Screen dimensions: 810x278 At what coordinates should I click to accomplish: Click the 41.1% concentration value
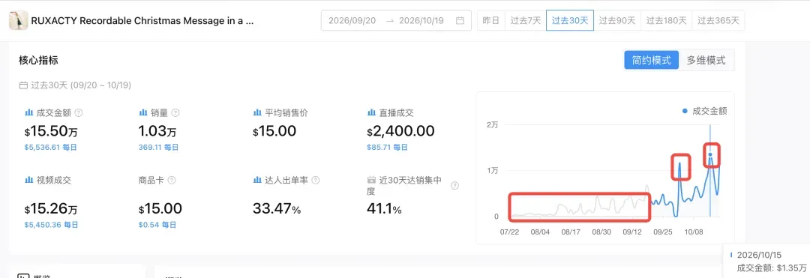pos(384,209)
